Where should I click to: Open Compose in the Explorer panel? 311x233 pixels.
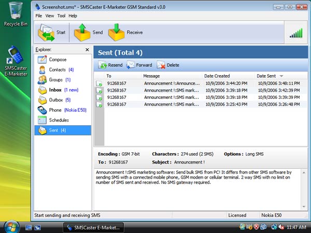(58, 60)
